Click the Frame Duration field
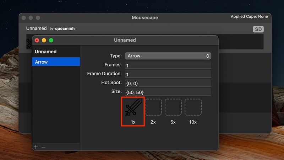Screen dimensions: 284x160 168,74
